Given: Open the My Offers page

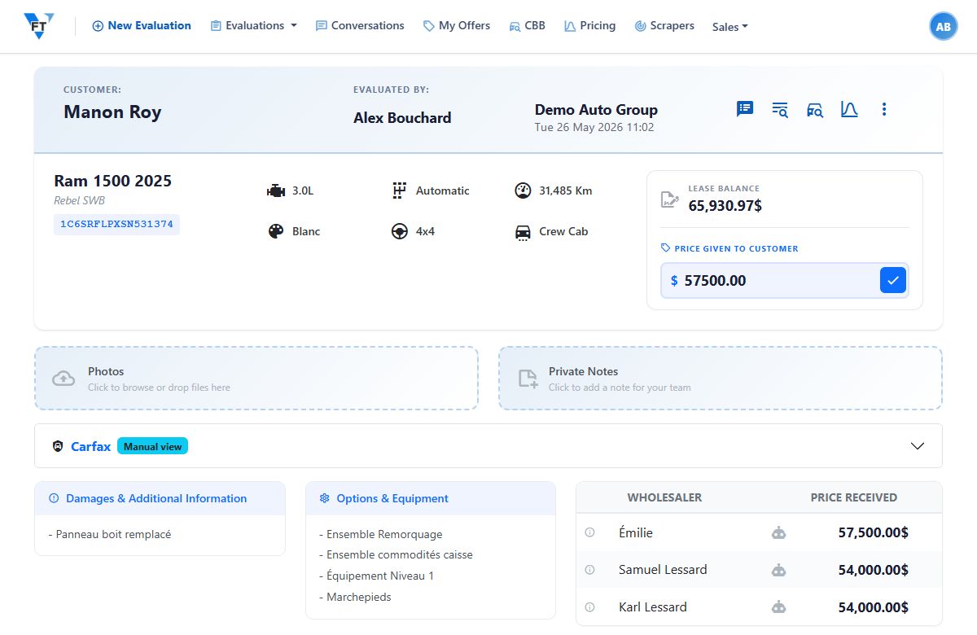Looking at the screenshot, I should coord(457,26).
